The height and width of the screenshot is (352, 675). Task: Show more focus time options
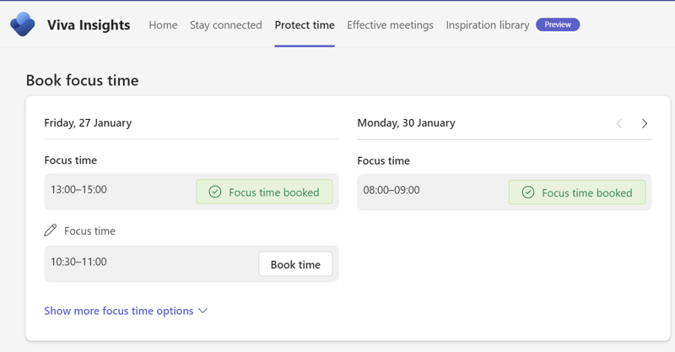click(x=119, y=311)
